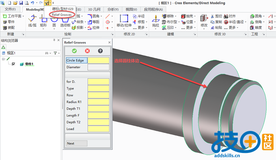Switch to the Modeling(M) tab
276x160 pixels.
35,9
